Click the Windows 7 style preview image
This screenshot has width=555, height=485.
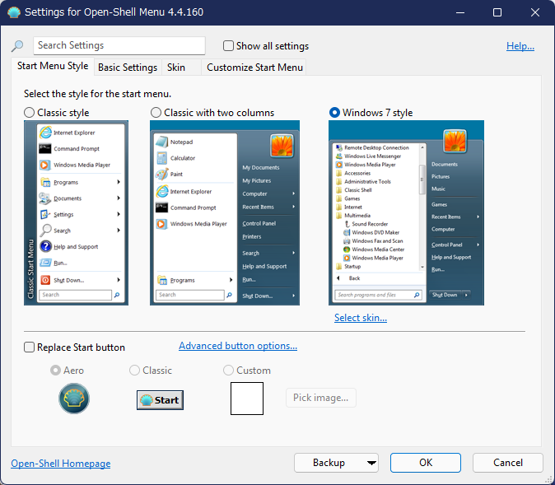tap(406, 212)
